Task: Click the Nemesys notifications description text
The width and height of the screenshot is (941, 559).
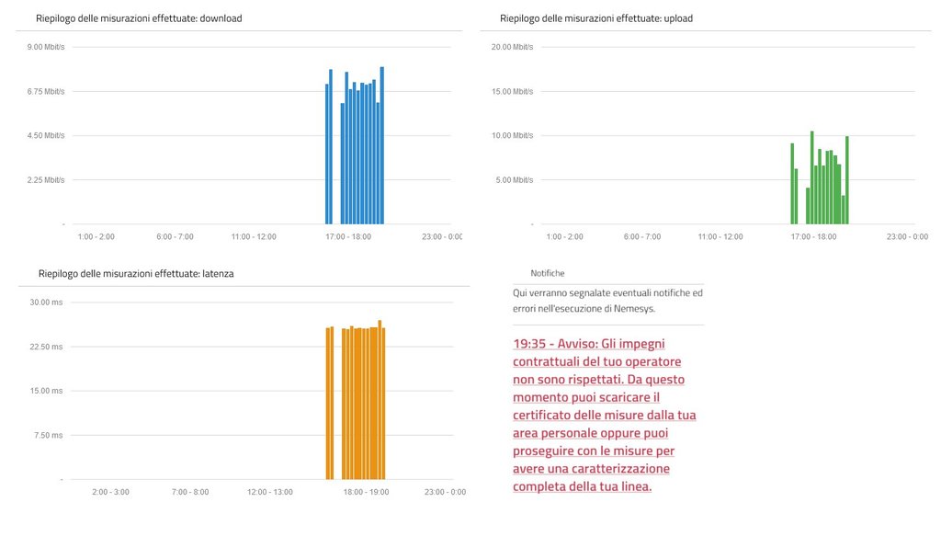Action: (607, 301)
